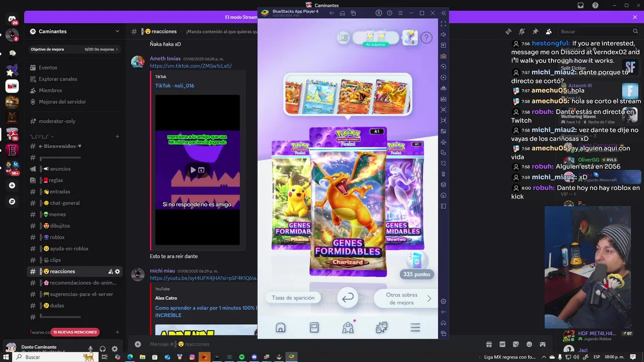Open Miembros in Discord sidebar
Image resolution: width=644 pixels, height=362 pixels.
(x=50, y=90)
